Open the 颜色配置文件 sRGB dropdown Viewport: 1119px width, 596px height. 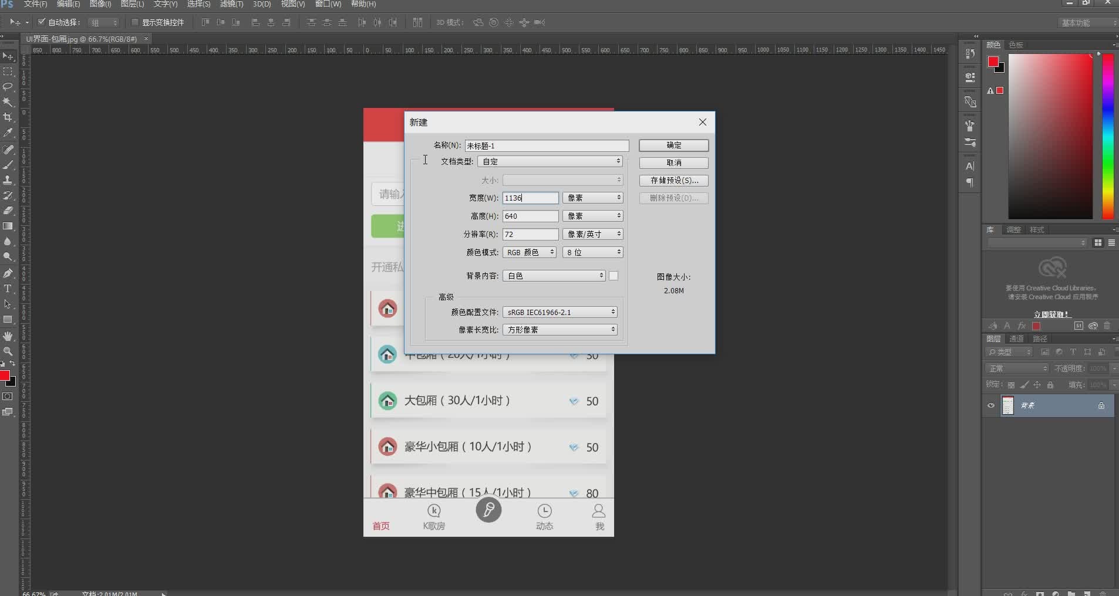click(x=560, y=312)
